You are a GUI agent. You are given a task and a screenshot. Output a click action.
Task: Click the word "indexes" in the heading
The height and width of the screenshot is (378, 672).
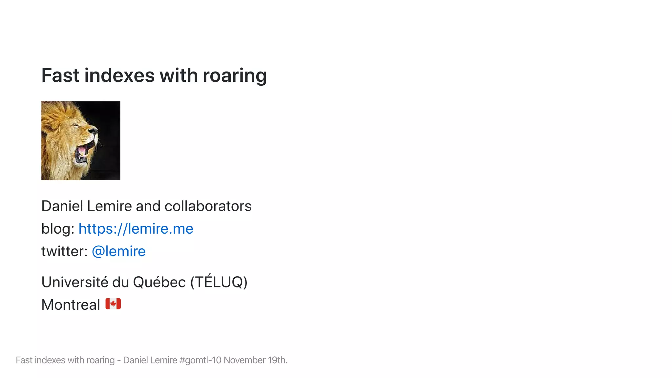(119, 75)
